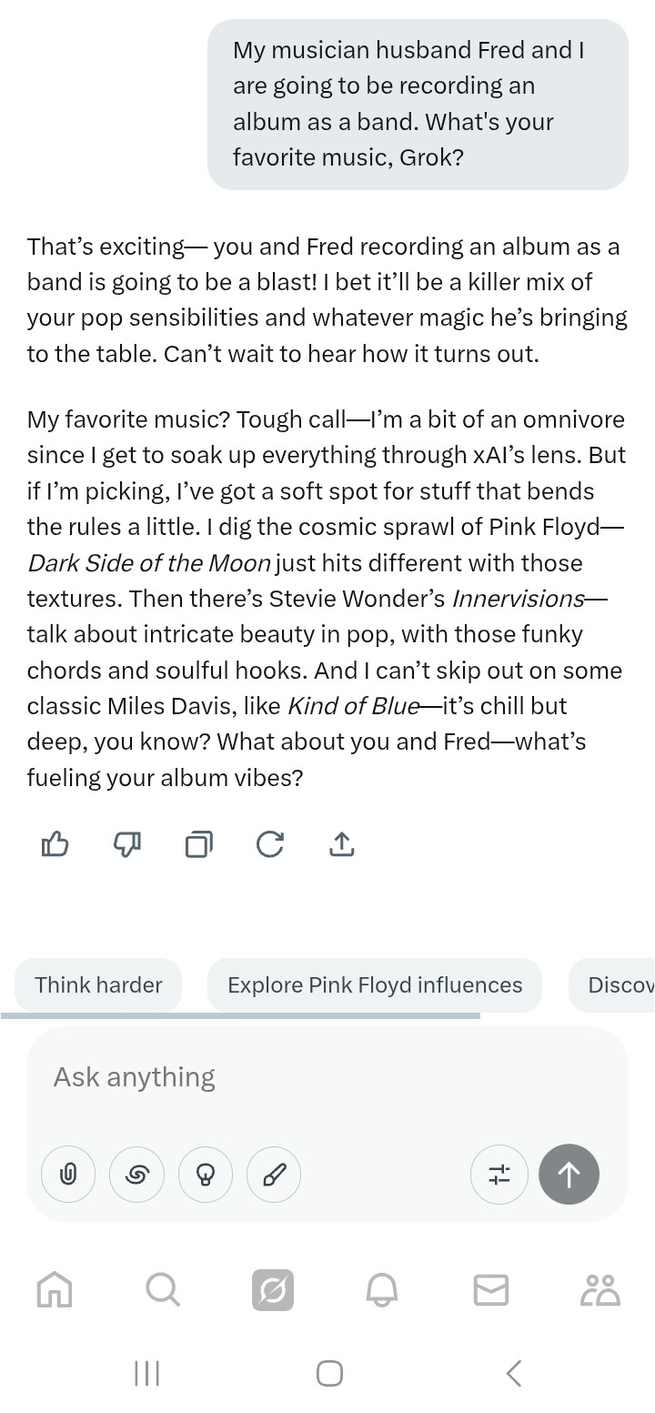This screenshot has height=1413, width=655.
Task: Regenerate the response
Action: (x=269, y=844)
